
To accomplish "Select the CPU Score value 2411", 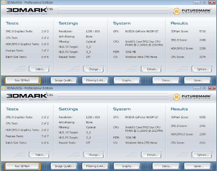I will click(x=202, y=143).
